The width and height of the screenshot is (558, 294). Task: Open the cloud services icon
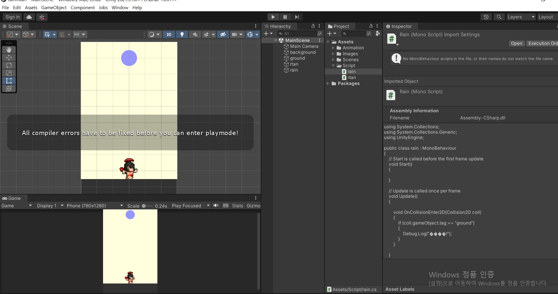[x=29, y=17]
